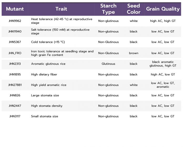This screenshot has height=147, width=183.
Task: Click the JHN_FRO mutant cell
Action: tap(15, 53)
